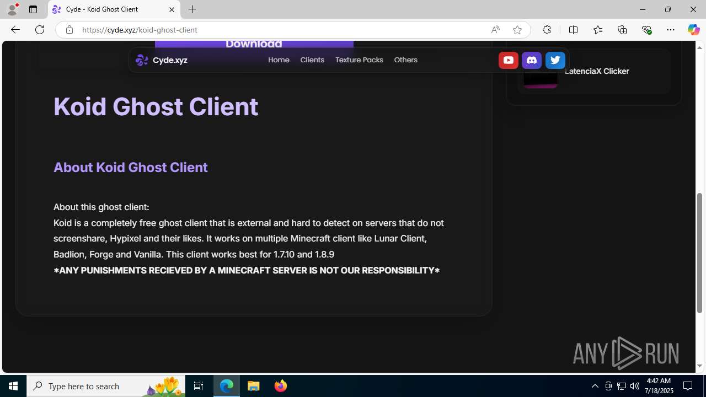Go back to previous page
This screenshot has width=706, height=397.
coord(15,30)
